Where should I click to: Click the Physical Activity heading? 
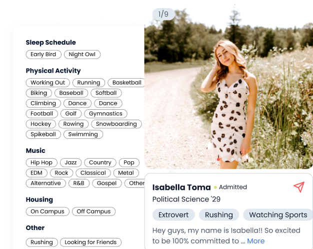[x=53, y=71]
